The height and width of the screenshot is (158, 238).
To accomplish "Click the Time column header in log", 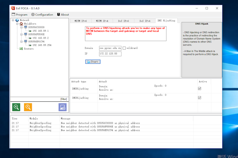I will coord(19,119).
